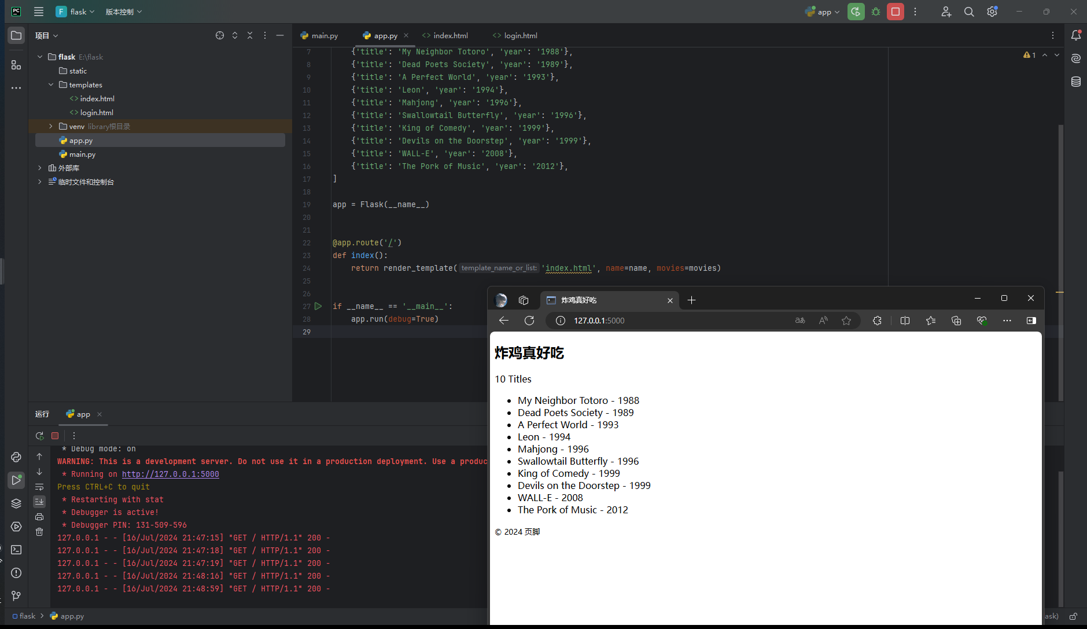Click the Debug bug icon in toolbar
This screenshot has width=1087, height=629.
(876, 12)
